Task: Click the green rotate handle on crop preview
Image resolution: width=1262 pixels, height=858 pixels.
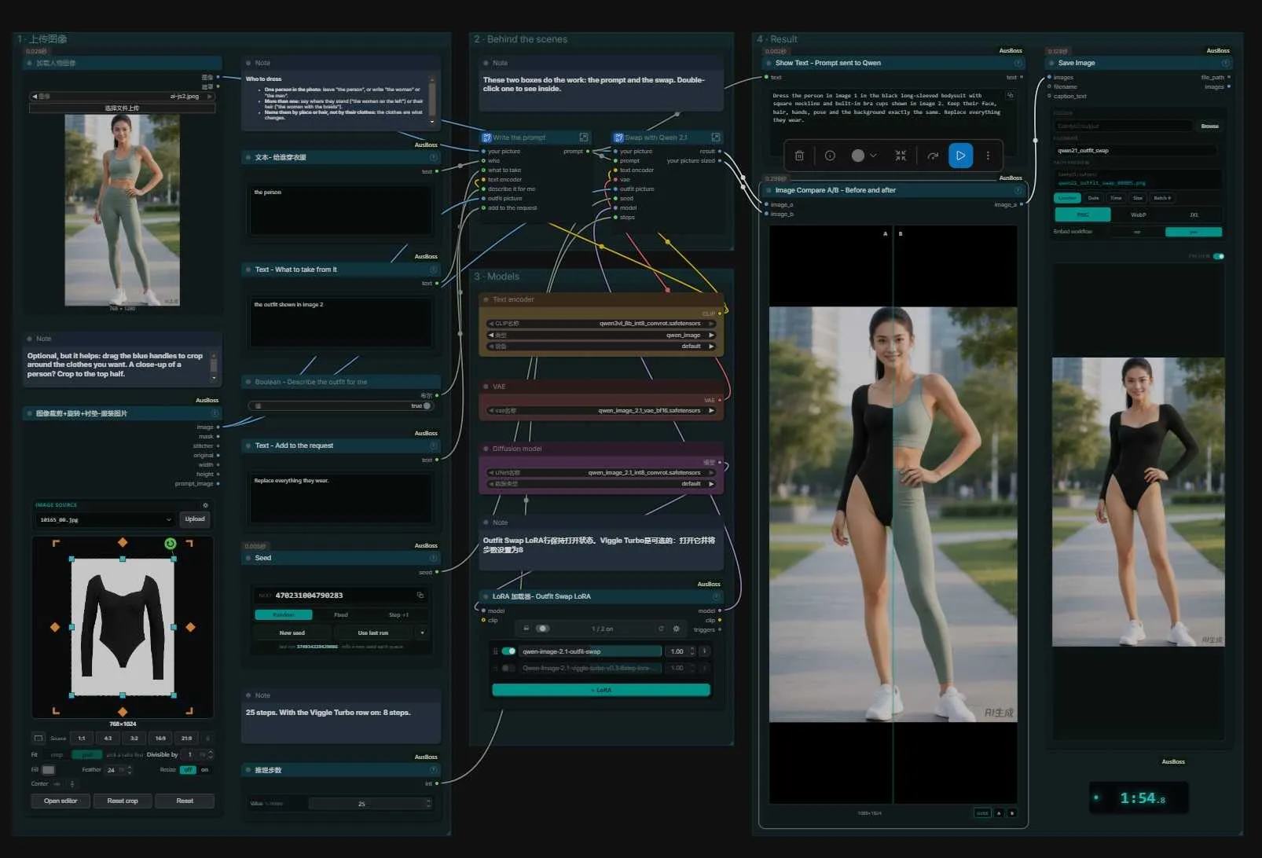Action: click(171, 544)
